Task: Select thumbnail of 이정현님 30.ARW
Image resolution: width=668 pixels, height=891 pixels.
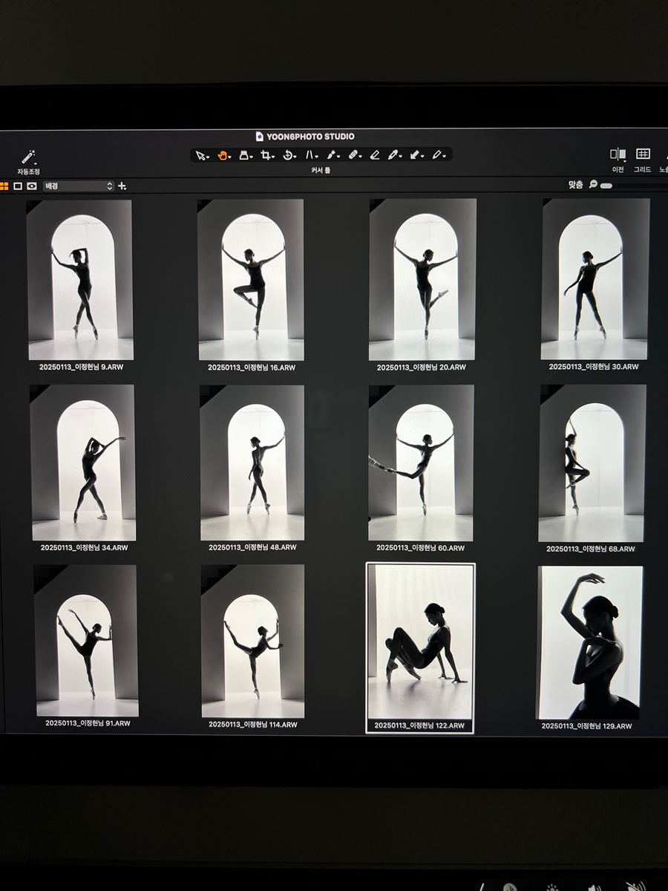Action: [x=595, y=279]
